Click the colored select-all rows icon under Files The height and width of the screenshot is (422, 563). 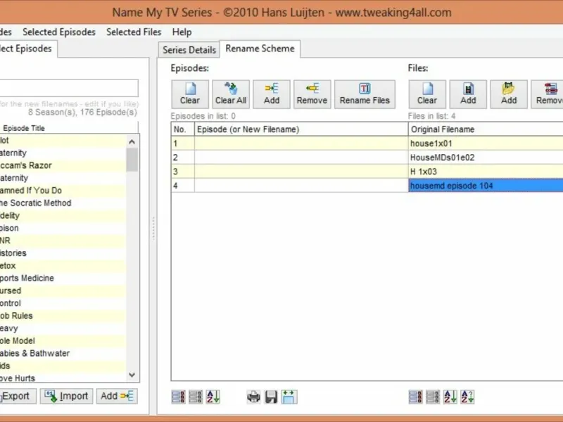pos(415,397)
